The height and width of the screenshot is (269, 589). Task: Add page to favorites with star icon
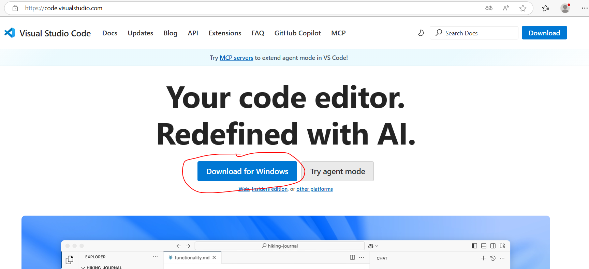pyautogui.click(x=523, y=8)
